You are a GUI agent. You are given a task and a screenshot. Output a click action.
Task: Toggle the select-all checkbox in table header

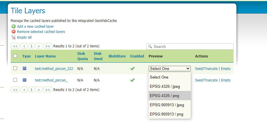coord(15,56)
